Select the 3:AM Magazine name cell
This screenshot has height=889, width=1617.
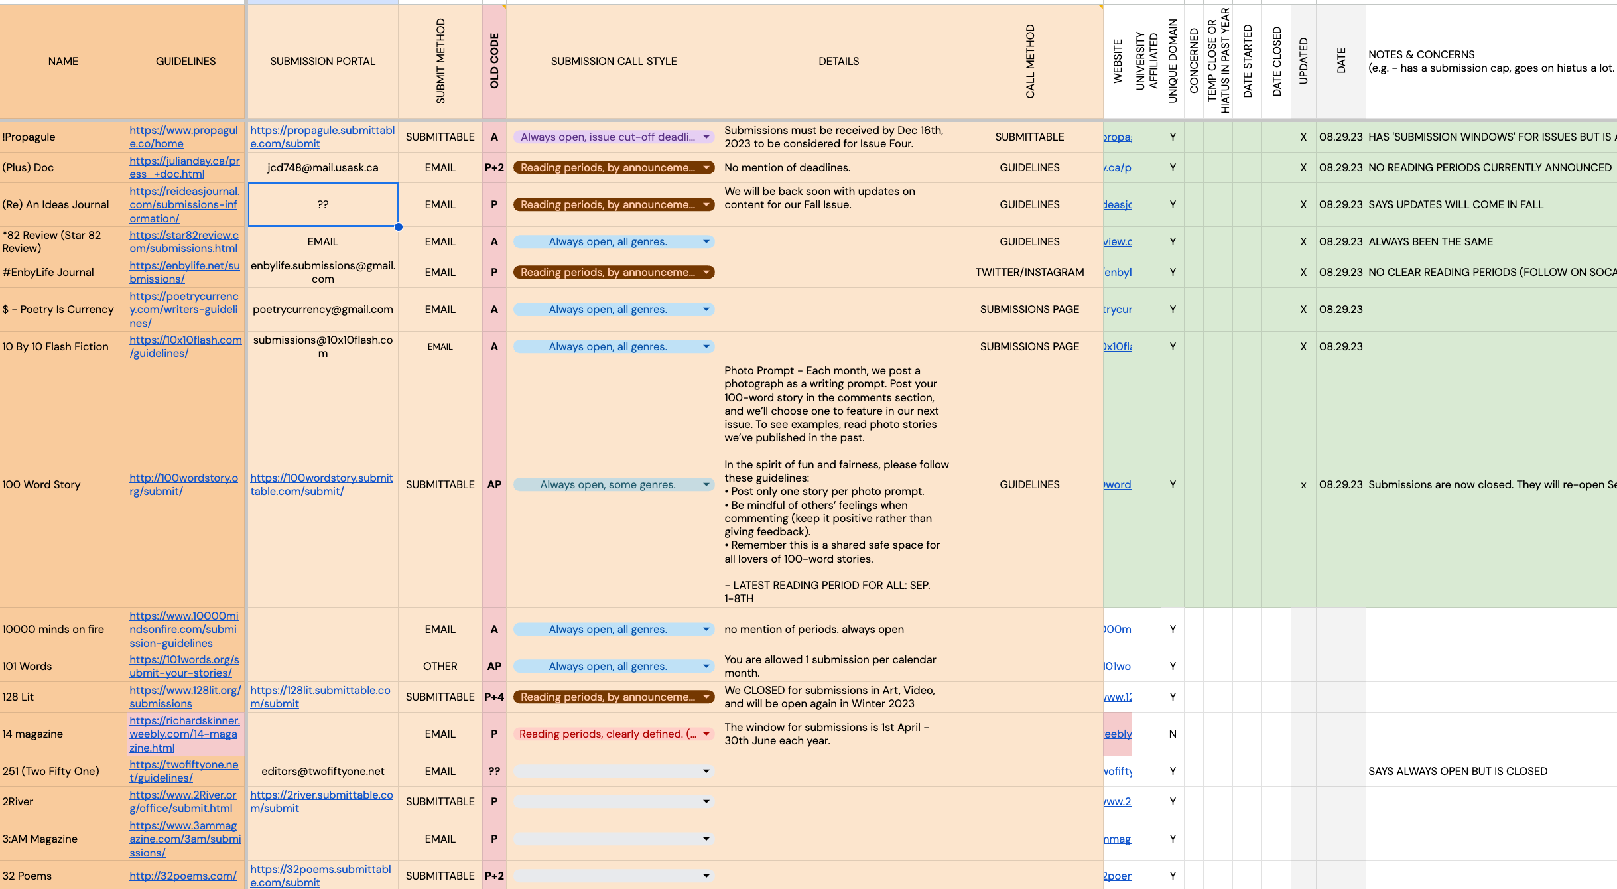click(63, 839)
